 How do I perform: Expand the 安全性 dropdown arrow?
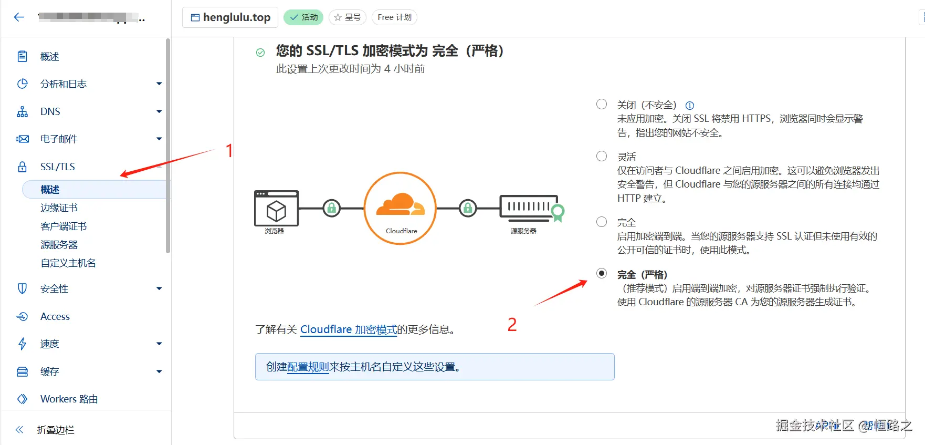pos(159,288)
